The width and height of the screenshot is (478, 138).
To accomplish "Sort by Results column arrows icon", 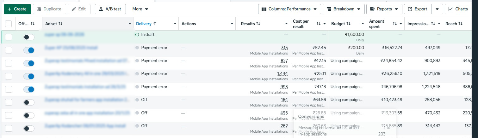I will pos(258,24).
